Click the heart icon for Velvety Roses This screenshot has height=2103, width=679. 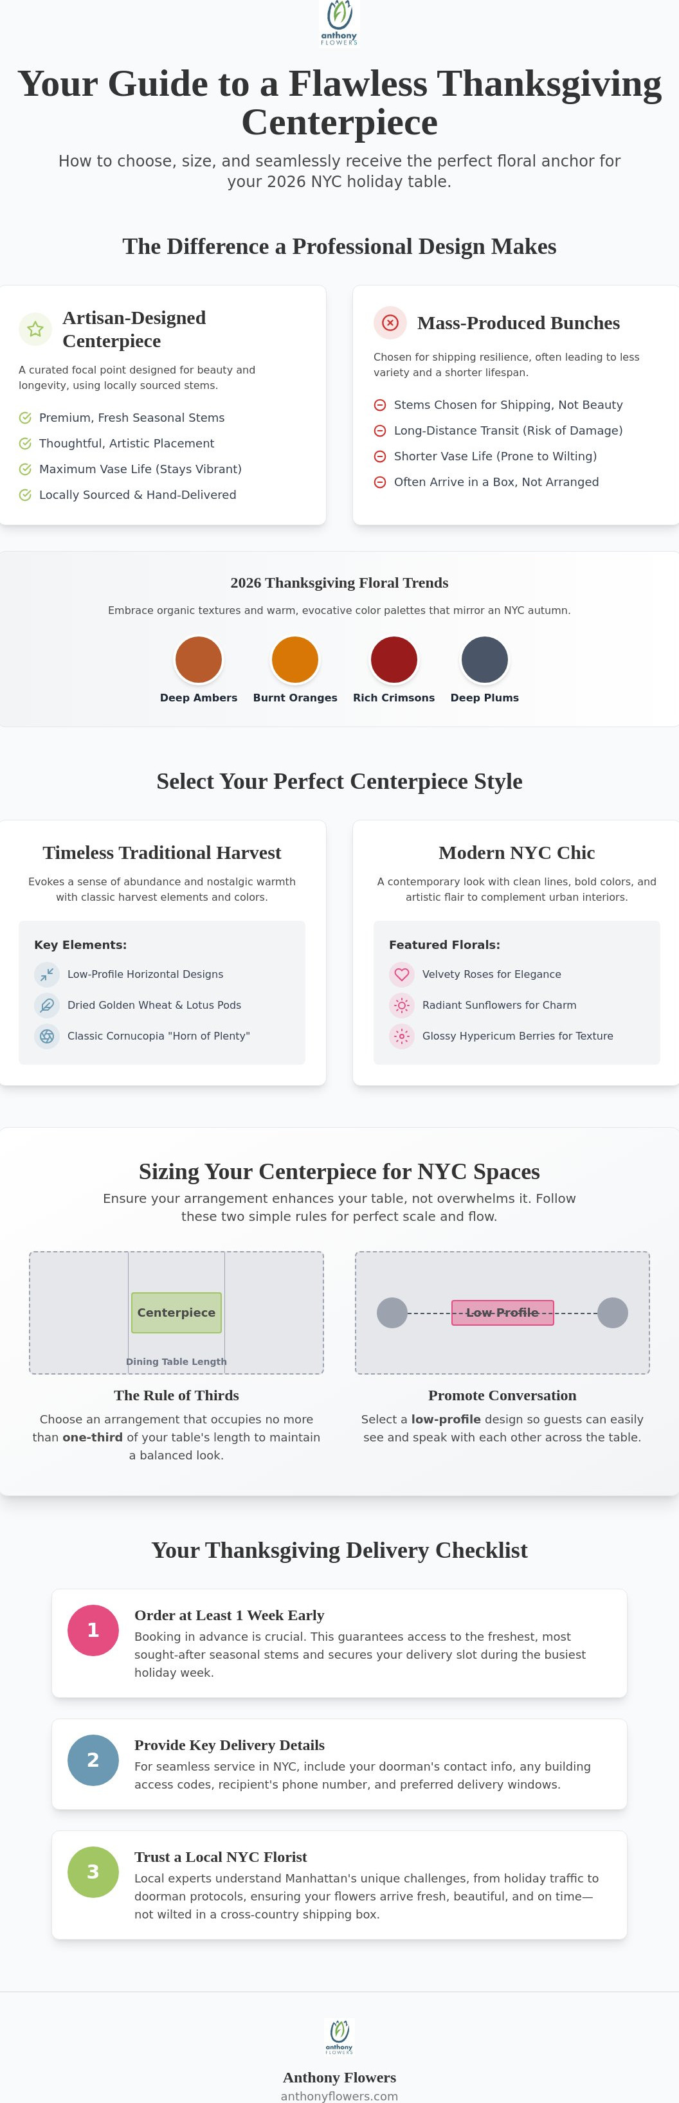(401, 974)
